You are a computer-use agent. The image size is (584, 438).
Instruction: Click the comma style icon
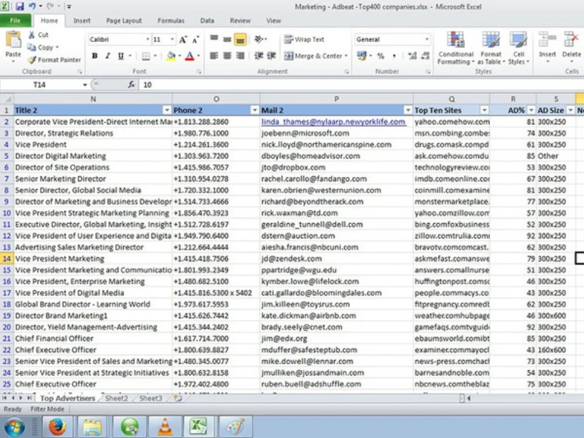[x=394, y=56]
